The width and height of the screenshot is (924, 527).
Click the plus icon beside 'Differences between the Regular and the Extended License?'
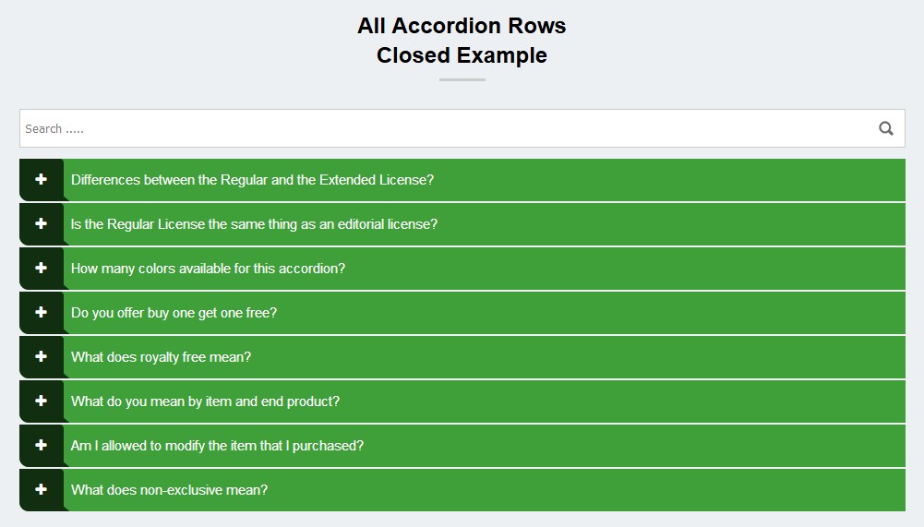tap(41, 180)
